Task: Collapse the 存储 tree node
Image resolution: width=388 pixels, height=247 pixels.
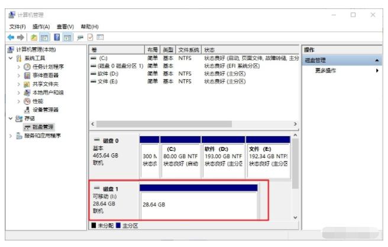Action: tap(11, 118)
